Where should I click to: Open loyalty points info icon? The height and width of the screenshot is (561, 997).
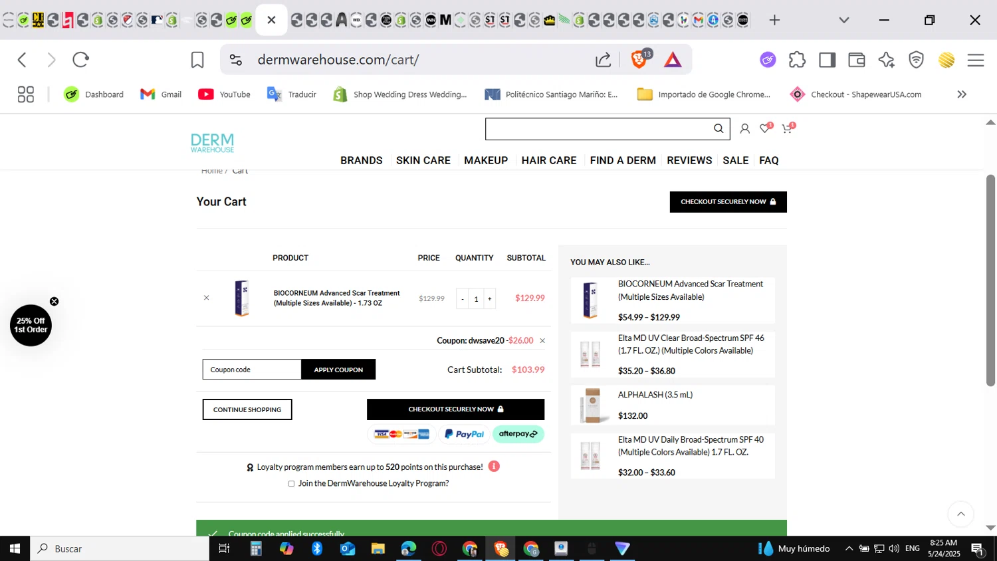point(494,466)
